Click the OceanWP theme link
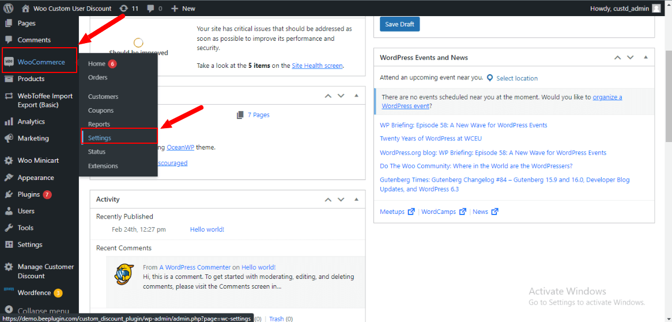This screenshot has height=322, width=672. [x=180, y=148]
